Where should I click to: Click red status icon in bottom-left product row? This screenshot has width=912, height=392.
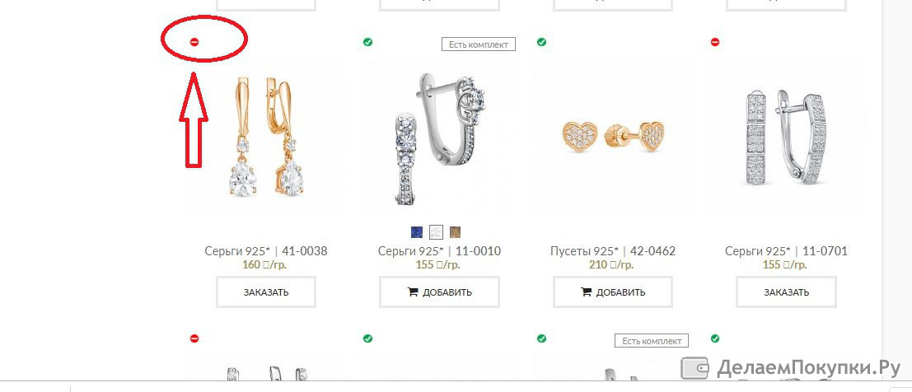point(195,338)
